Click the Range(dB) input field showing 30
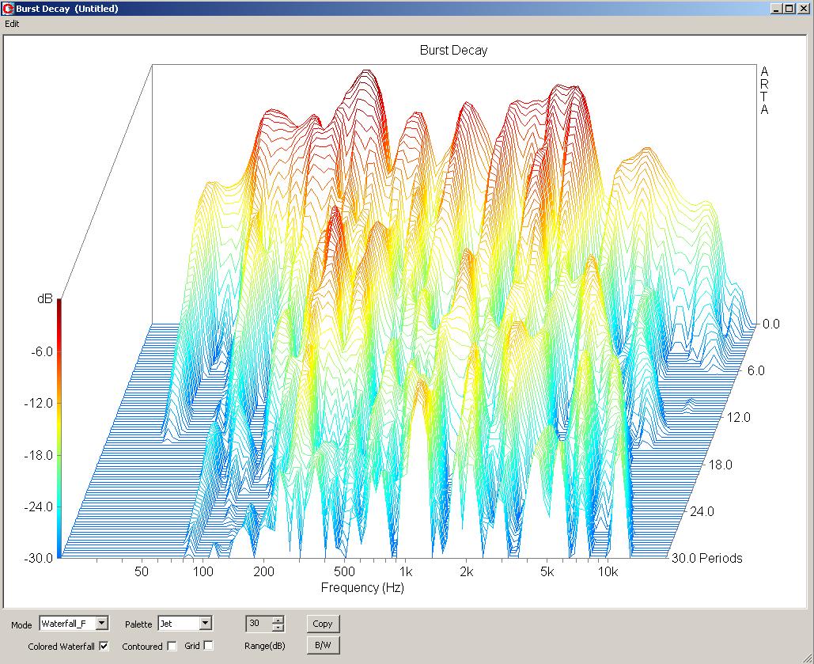This screenshot has height=664, width=814. (x=259, y=623)
